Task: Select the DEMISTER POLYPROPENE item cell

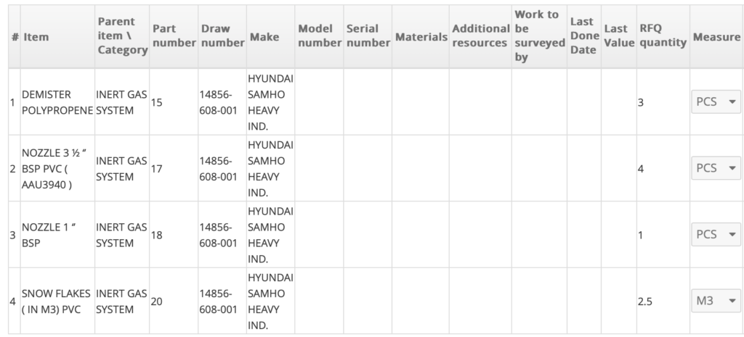Action: point(57,103)
